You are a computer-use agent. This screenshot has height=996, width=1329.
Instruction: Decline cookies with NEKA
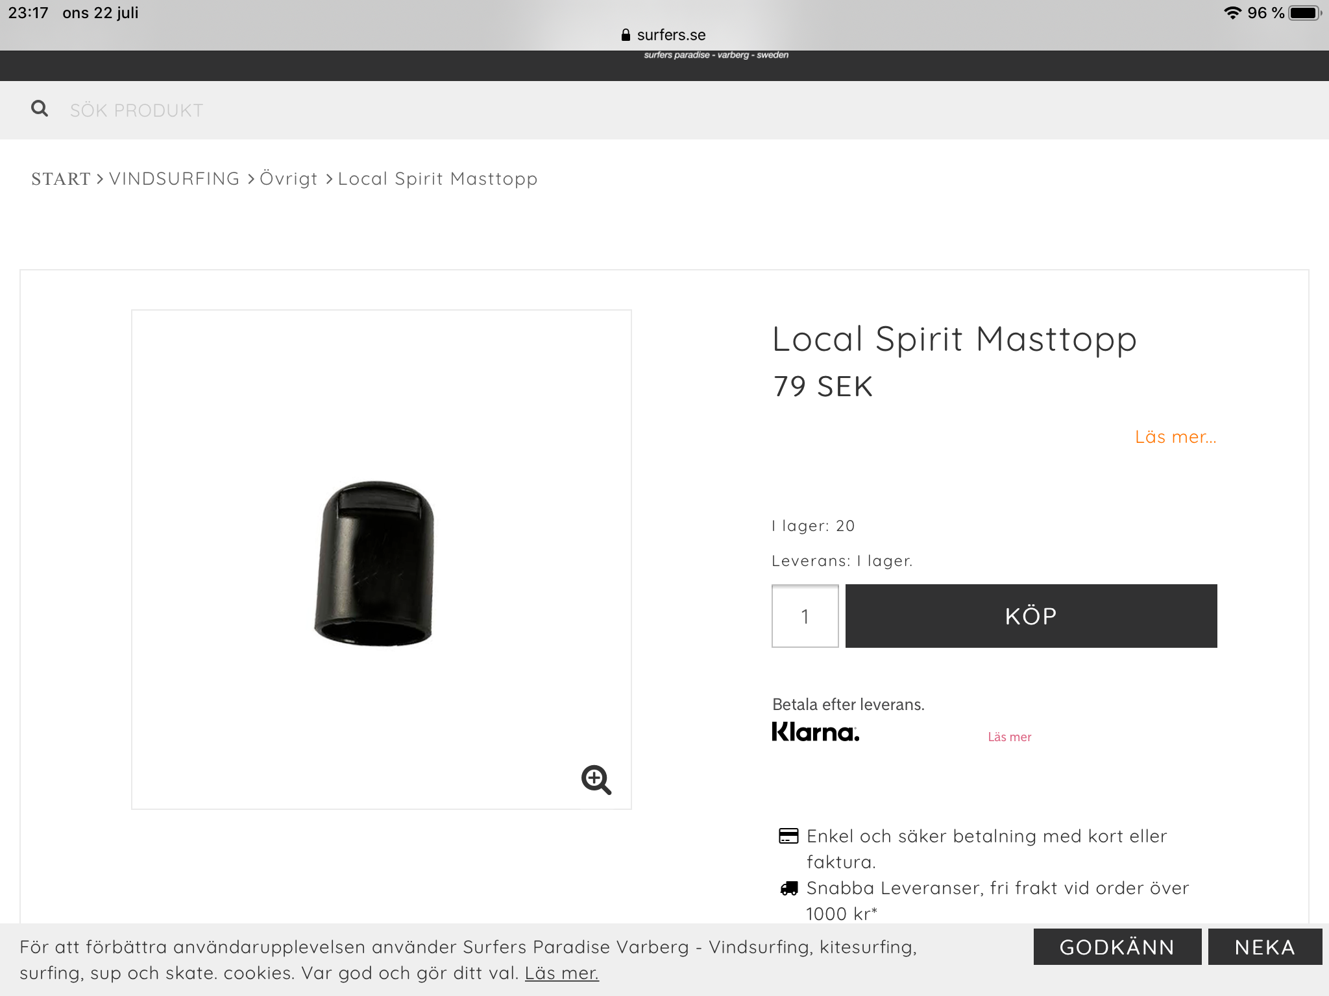point(1264,947)
